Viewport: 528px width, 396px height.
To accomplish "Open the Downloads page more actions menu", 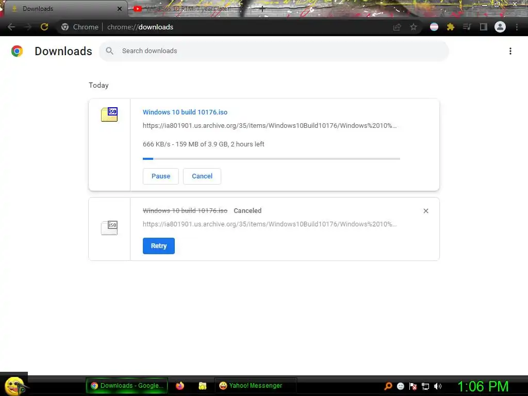I will point(510,51).
